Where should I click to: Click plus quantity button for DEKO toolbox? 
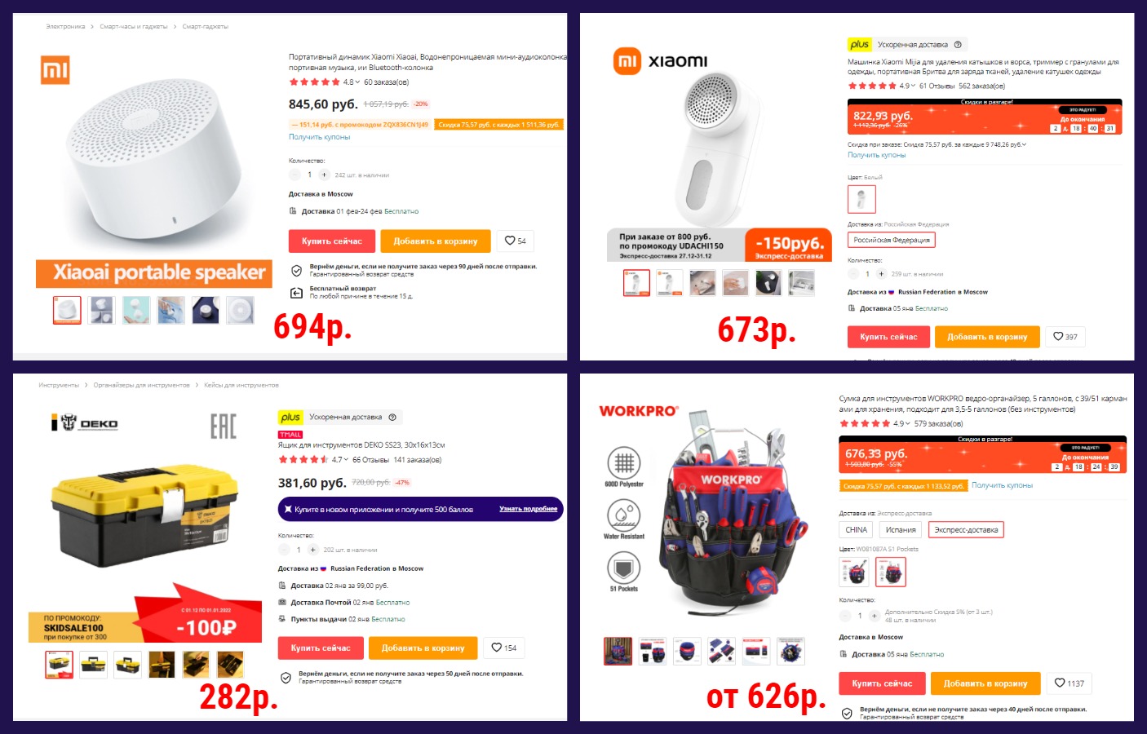coord(312,550)
